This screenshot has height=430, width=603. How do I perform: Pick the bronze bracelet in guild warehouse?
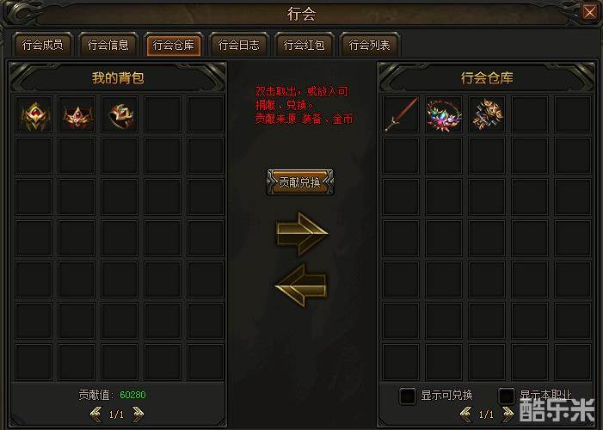tap(487, 114)
